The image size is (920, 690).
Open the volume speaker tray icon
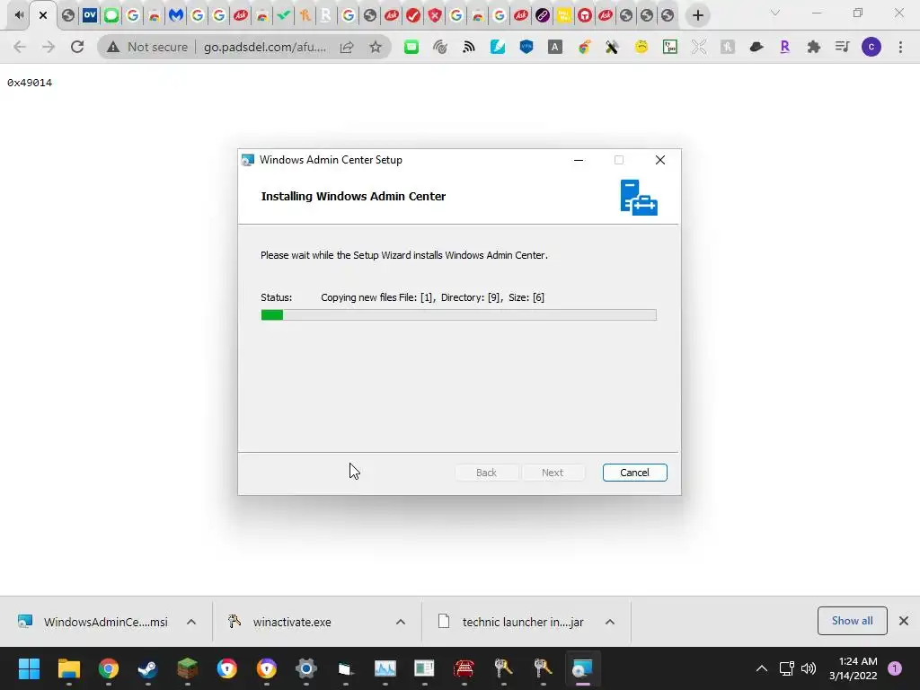coord(809,668)
